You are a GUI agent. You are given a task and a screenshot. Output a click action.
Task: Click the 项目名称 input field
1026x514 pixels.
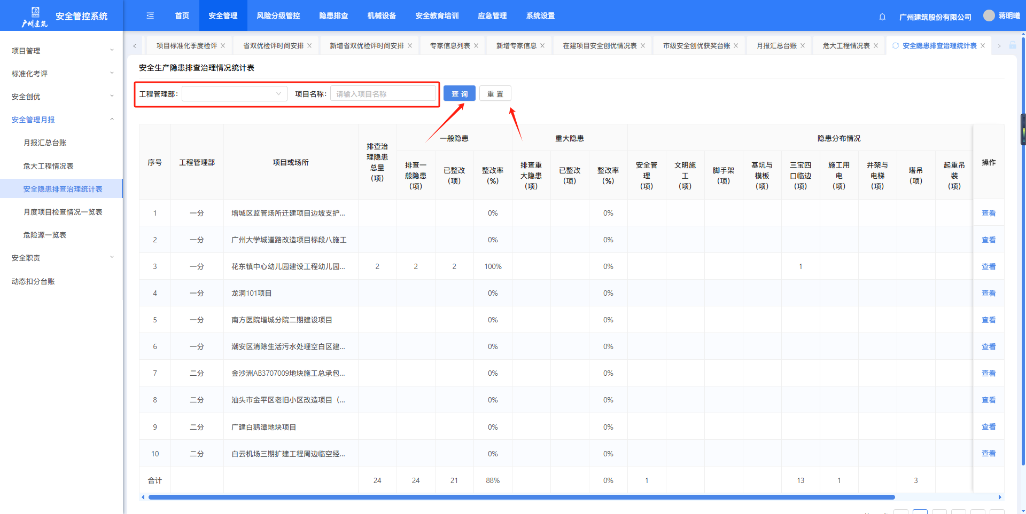383,94
